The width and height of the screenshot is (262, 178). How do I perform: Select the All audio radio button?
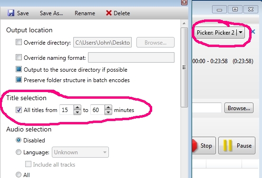coord(19,175)
